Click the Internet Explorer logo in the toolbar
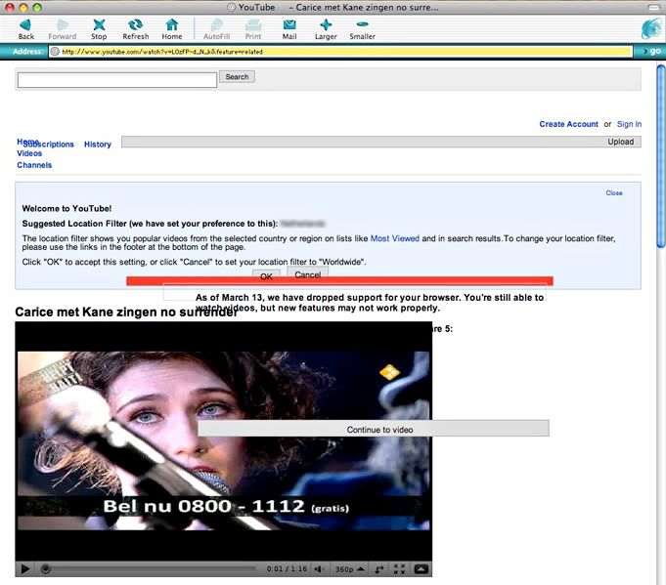This screenshot has width=666, height=585. 651,29
